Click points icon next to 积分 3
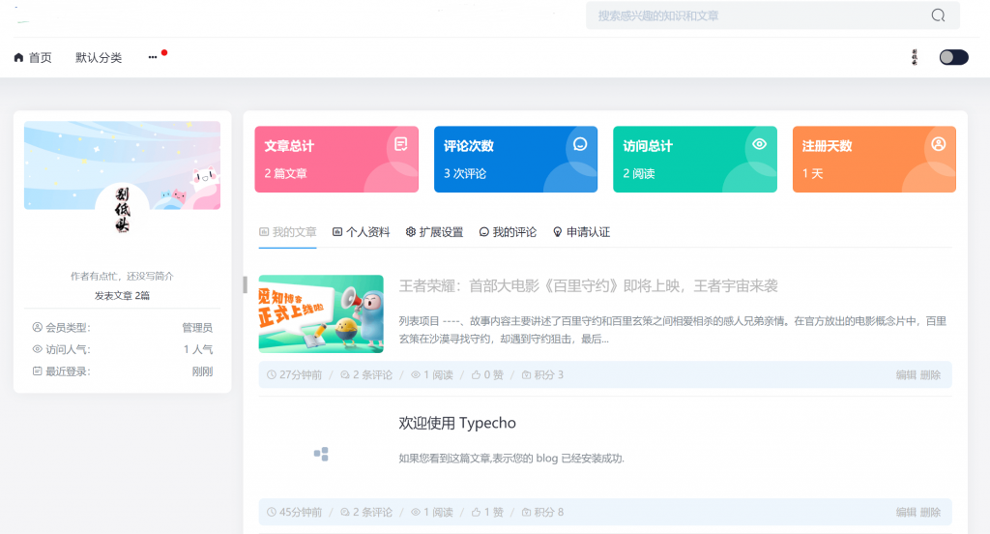The width and height of the screenshot is (990, 534). pyautogui.click(x=527, y=374)
